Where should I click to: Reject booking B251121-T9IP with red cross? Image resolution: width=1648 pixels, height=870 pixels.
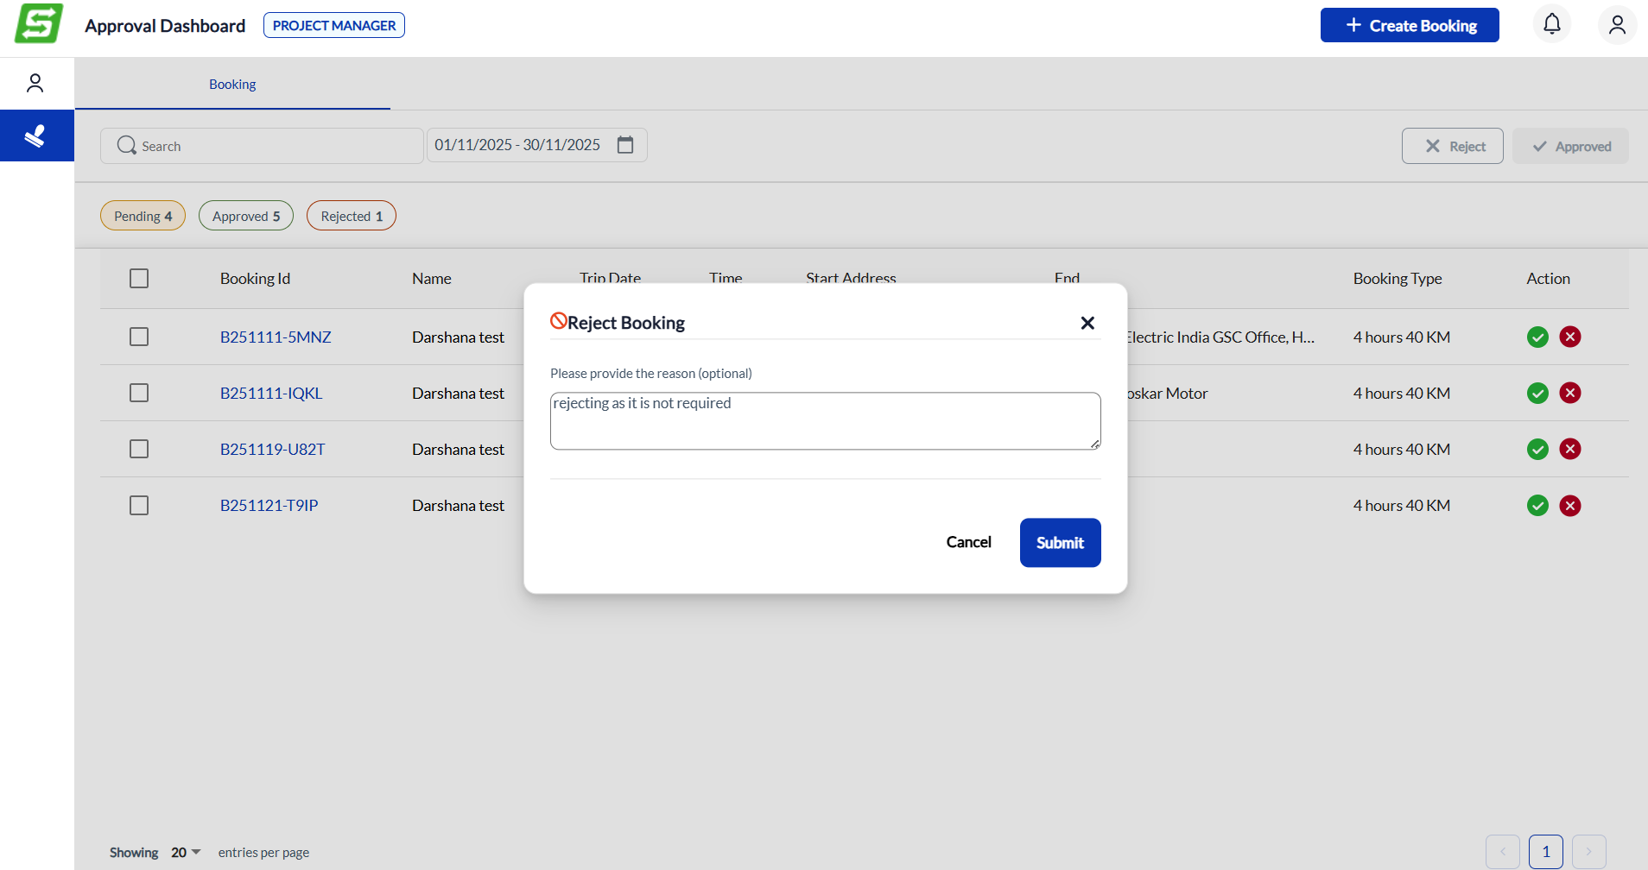point(1570,506)
